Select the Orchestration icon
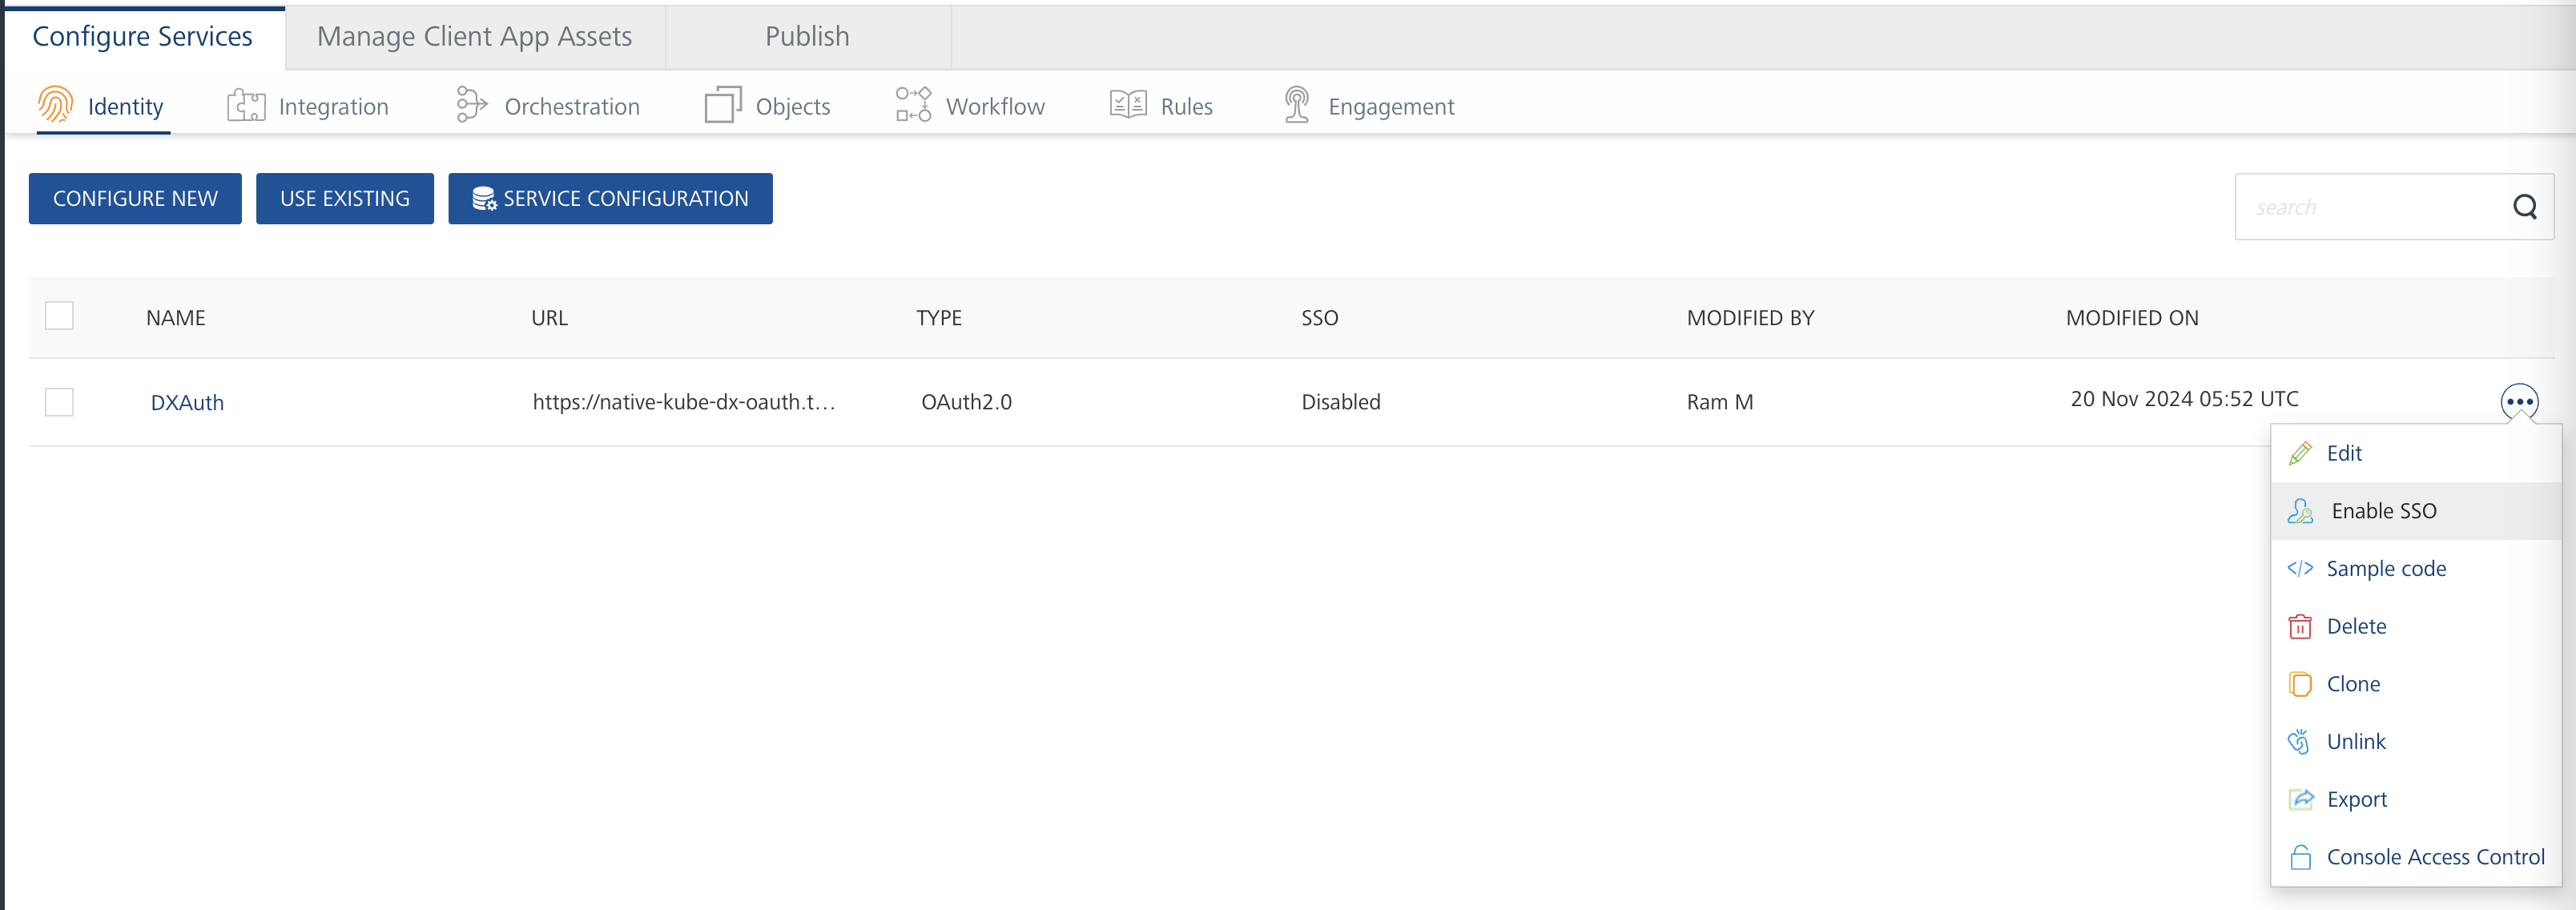Image resolution: width=2576 pixels, height=910 pixels. (471, 105)
